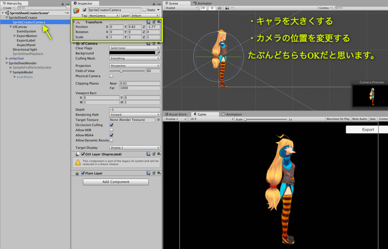The height and width of the screenshot is (249, 388).
Task: Click the Add Component button
Action: click(116, 182)
